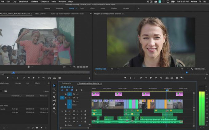Select the Pen tool
Image resolution: width=209 pixels, height=130 pixels.
54,104
